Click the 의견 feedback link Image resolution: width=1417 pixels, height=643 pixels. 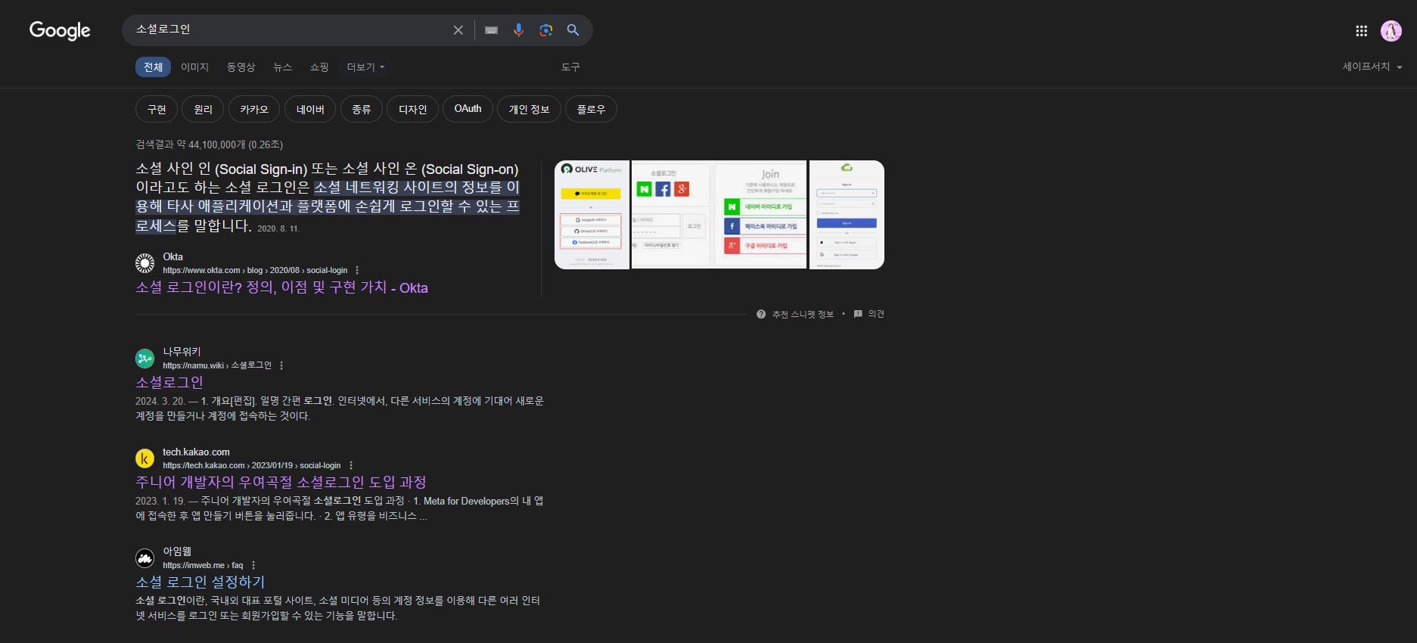(x=876, y=314)
